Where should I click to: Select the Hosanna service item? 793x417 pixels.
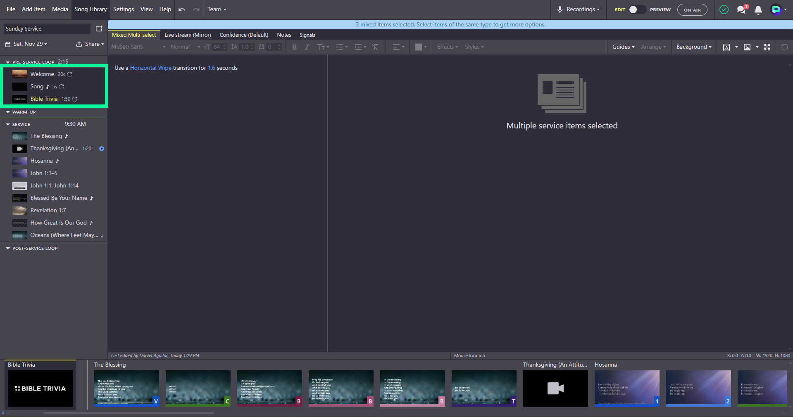[x=54, y=161]
